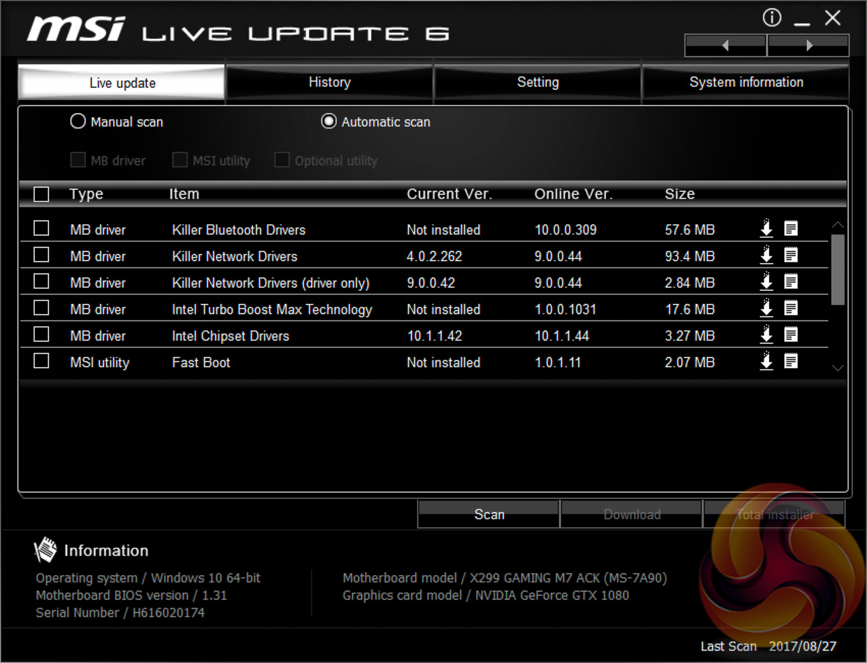Click current version 9.0.0.42
This screenshot has width=867, height=663.
click(431, 283)
